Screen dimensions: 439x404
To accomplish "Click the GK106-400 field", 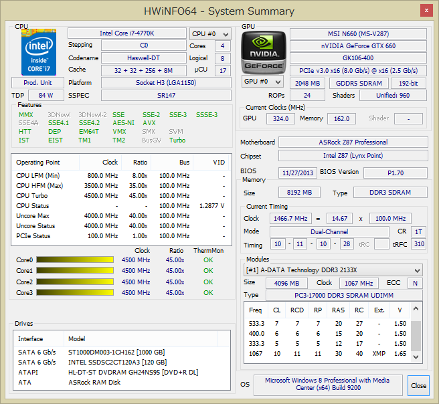I will pyautogui.click(x=358, y=58).
